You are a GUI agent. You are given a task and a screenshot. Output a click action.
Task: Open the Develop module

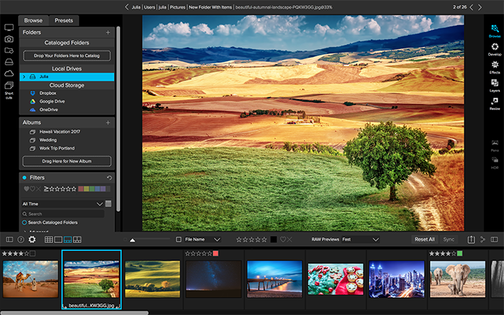click(495, 47)
